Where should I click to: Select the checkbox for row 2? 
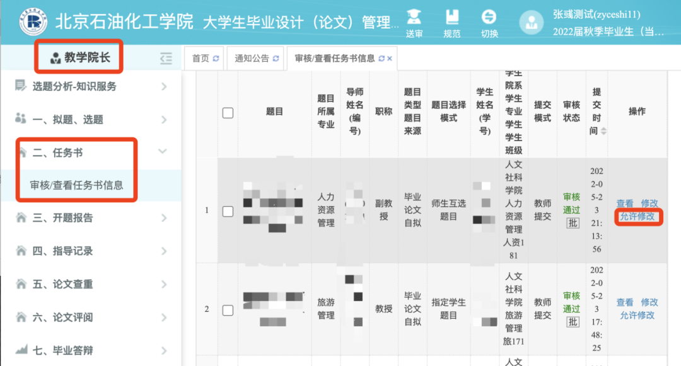click(x=228, y=309)
